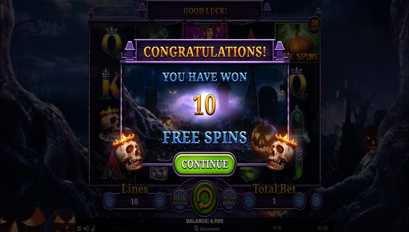Click the 10 Lines badge
This screenshot has width=409, height=232.
click(x=314, y=25)
